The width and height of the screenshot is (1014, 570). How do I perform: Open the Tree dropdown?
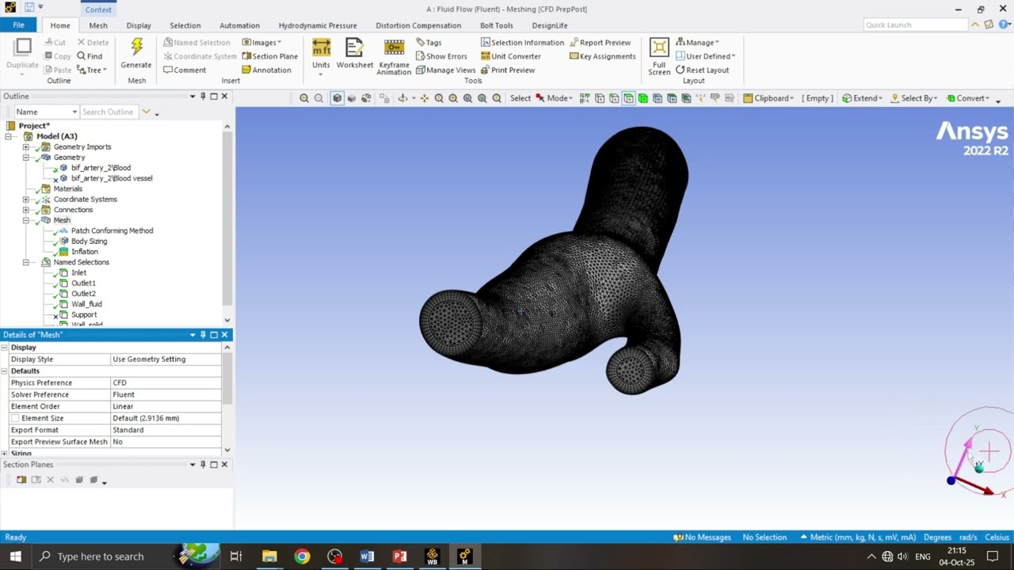click(x=91, y=70)
